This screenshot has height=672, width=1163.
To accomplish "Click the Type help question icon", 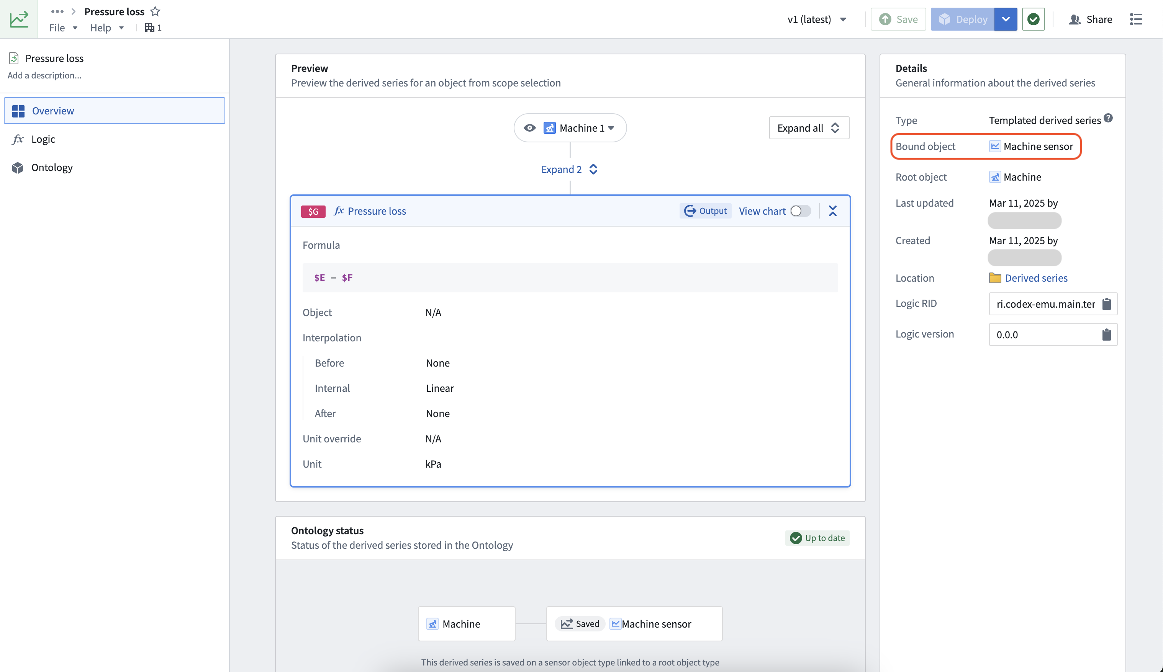I will [1108, 118].
